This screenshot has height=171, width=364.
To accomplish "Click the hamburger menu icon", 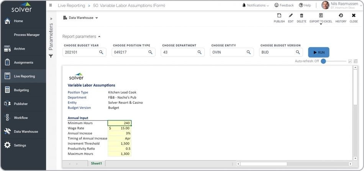I will pos(51,5).
